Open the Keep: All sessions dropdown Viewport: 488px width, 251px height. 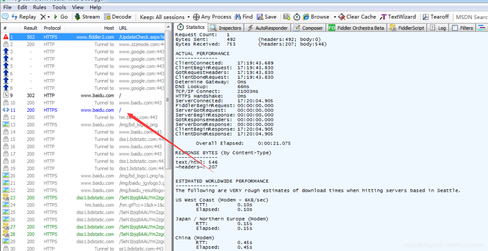click(x=165, y=17)
